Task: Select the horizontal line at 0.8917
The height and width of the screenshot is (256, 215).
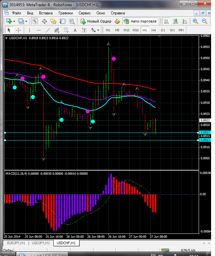Action: click(102, 133)
